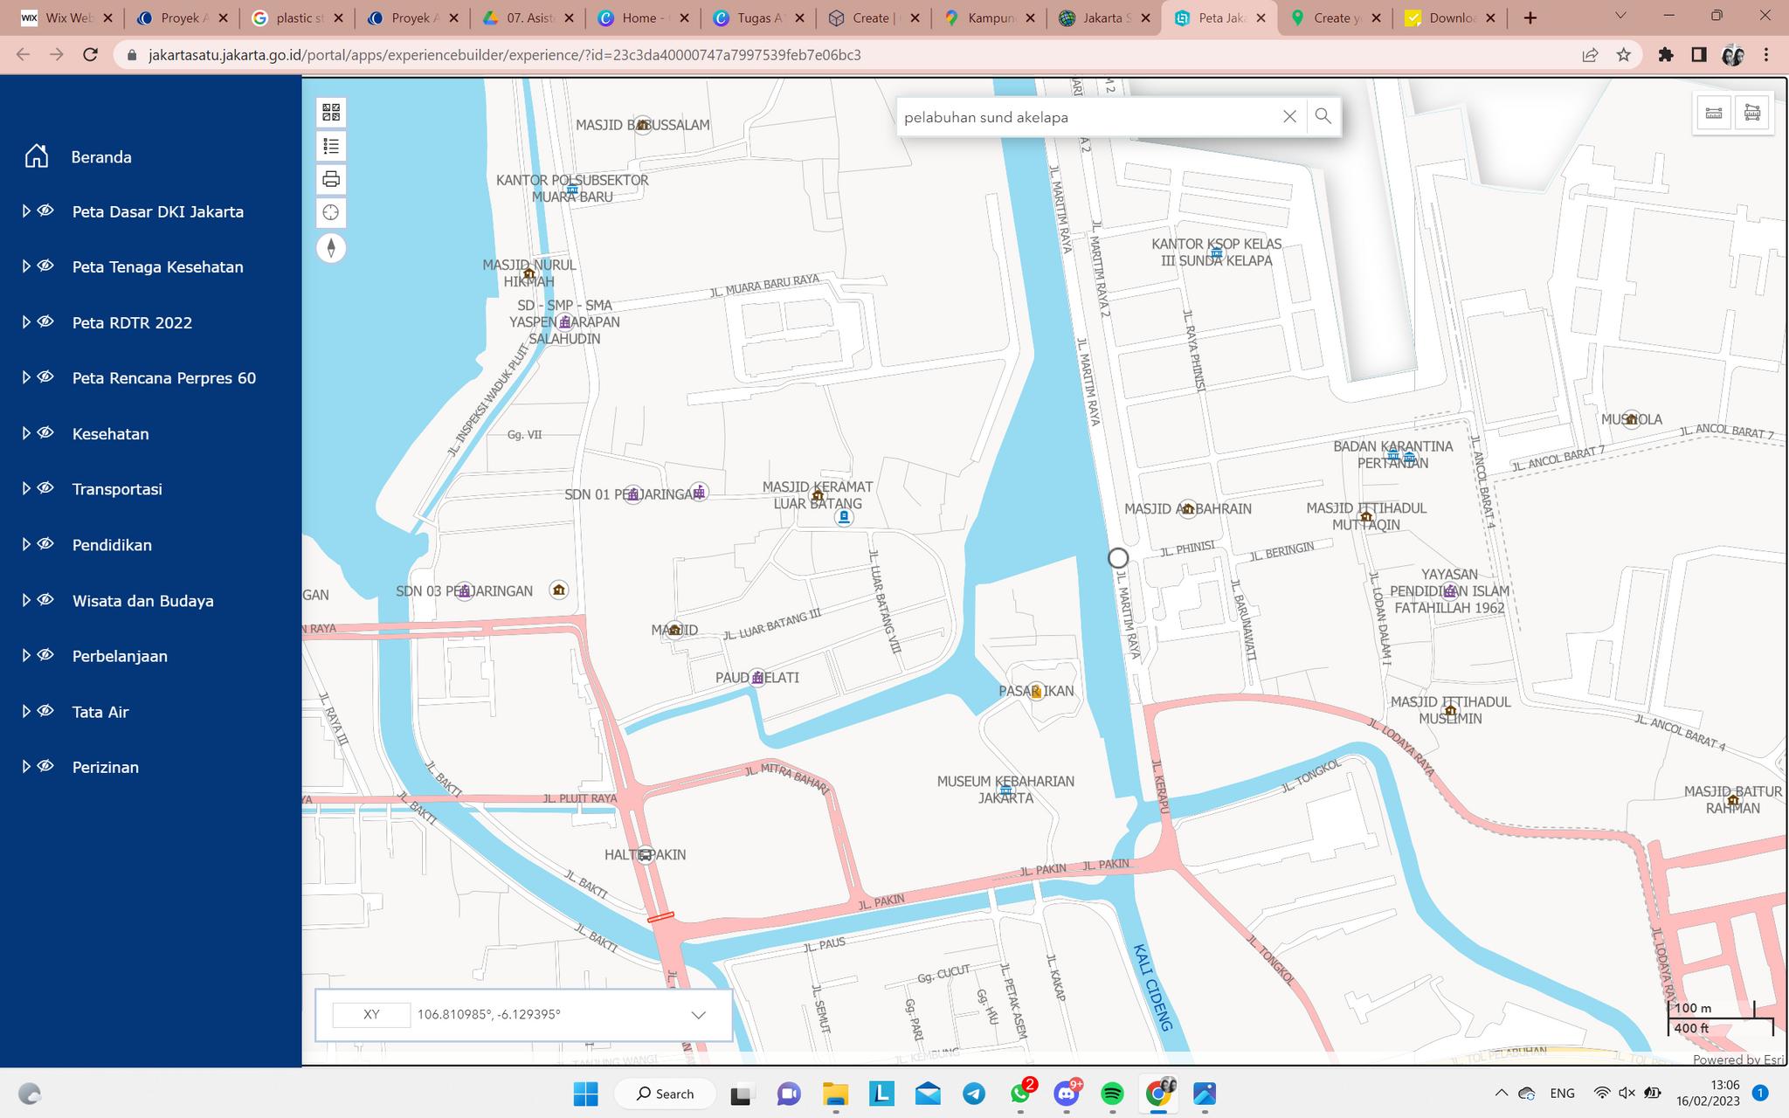Expand the Peta Dasar DKI Jakarta group
Viewport: 1789px width, 1118px height.
26,211
